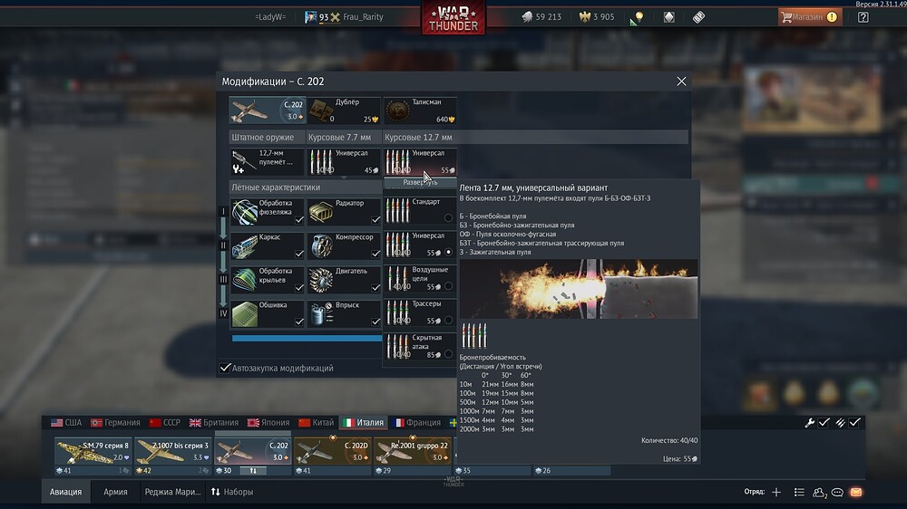This screenshot has width=907, height=509.
Task: Toggle Автозакупка модификаций checkbox
Action: [225, 368]
